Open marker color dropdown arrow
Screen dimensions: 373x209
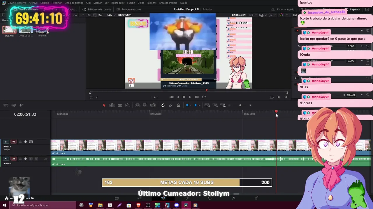pos(199,105)
